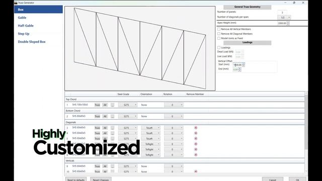
Task: Open Steel Grade dropdown for vertical row 9
Action: pyautogui.click(x=128, y=166)
